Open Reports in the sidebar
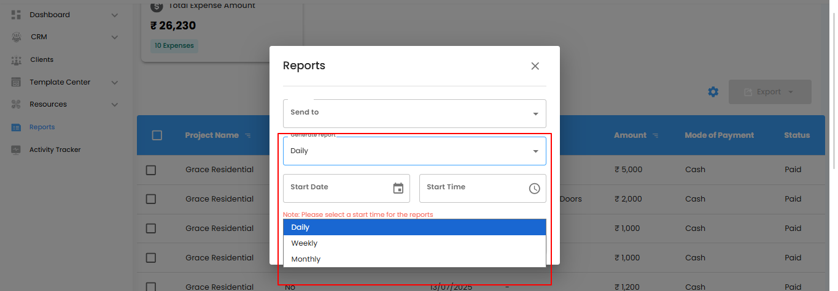Screen dimensions: 838x291 (x=42, y=127)
